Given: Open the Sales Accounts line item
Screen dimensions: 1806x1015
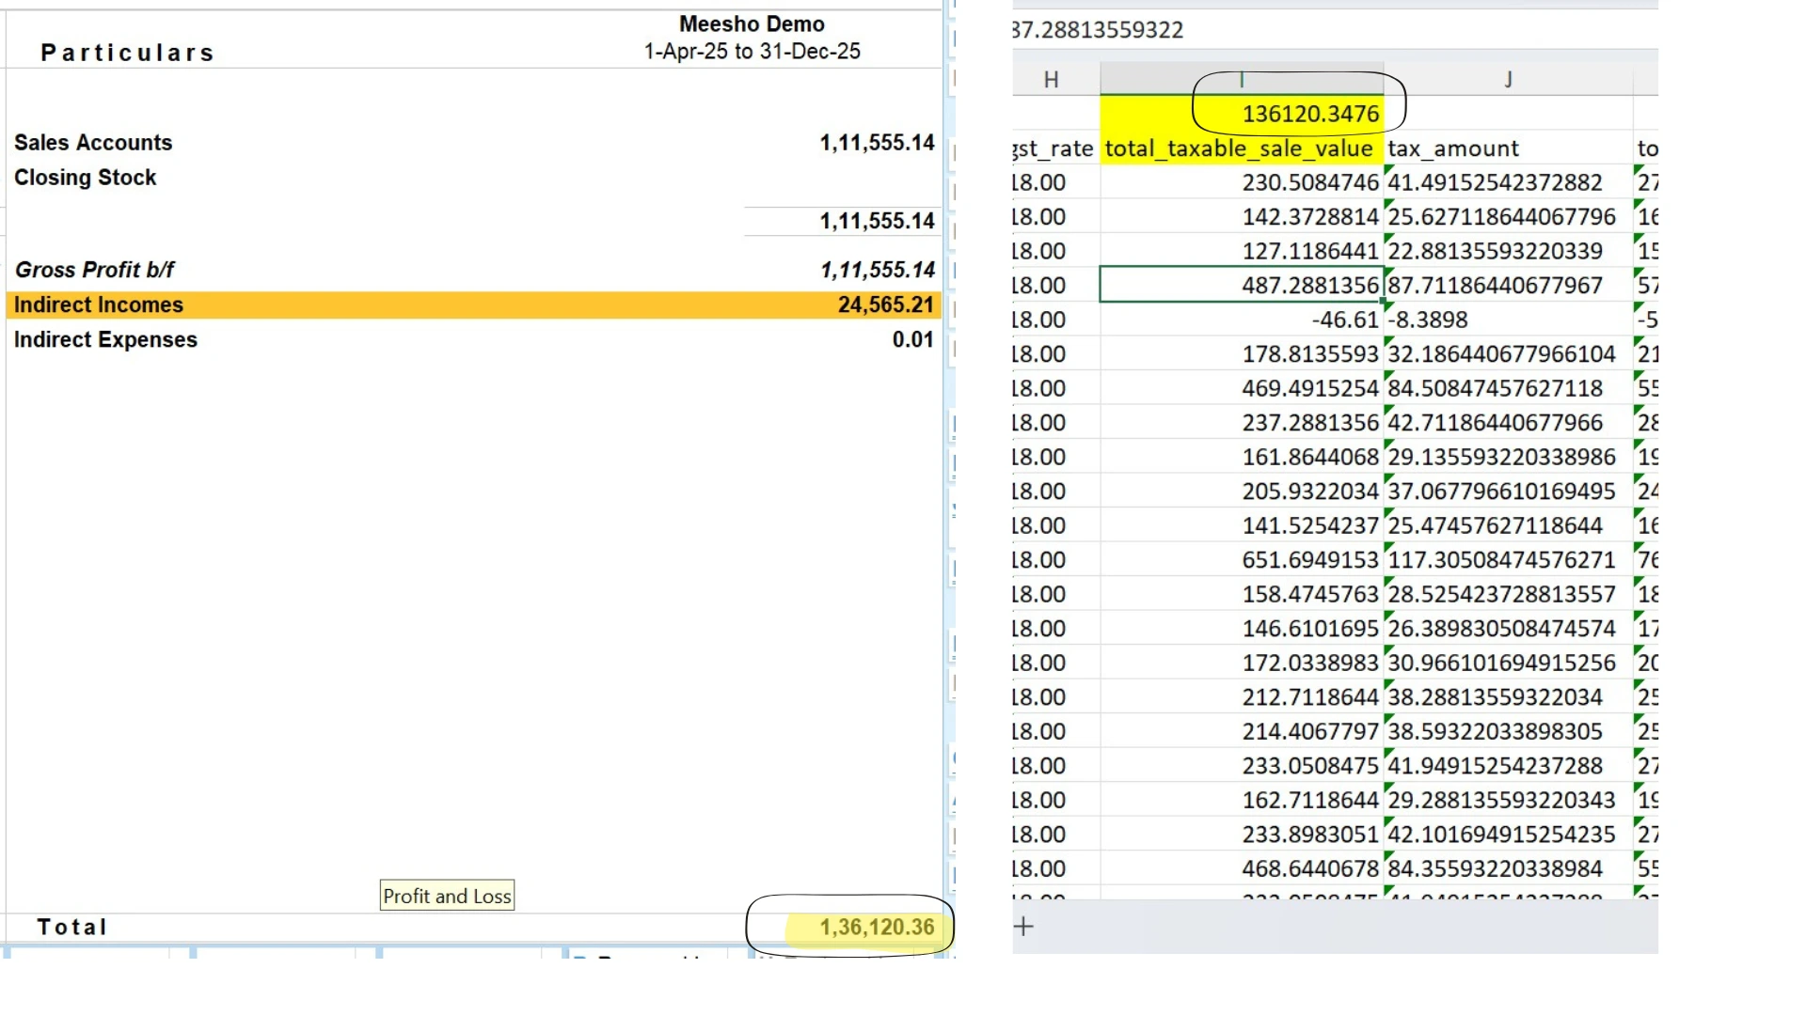Looking at the screenshot, I should (x=93, y=143).
